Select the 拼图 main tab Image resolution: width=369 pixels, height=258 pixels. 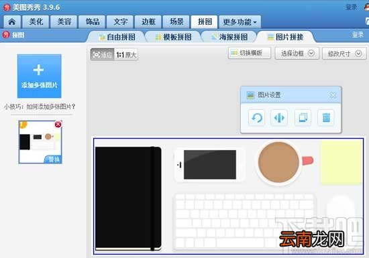(204, 22)
